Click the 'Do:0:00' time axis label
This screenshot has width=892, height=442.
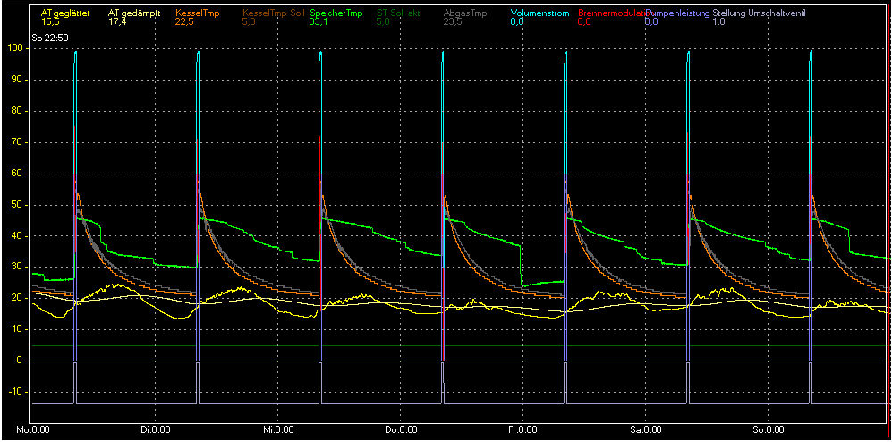point(400,430)
